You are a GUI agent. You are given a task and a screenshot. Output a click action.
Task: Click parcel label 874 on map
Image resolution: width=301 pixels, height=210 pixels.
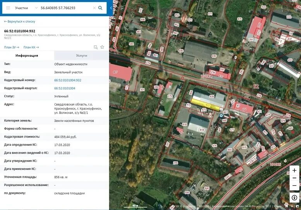pyautogui.click(x=268, y=115)
